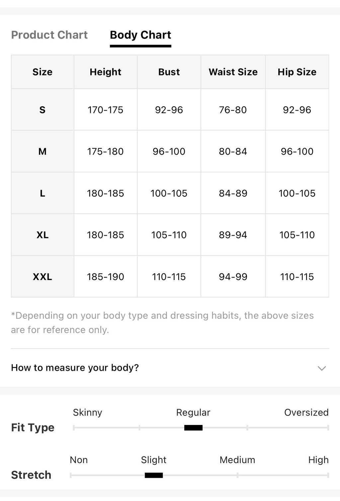Click the Hip Size column header
340x501 pixels.
coord(297,72)
